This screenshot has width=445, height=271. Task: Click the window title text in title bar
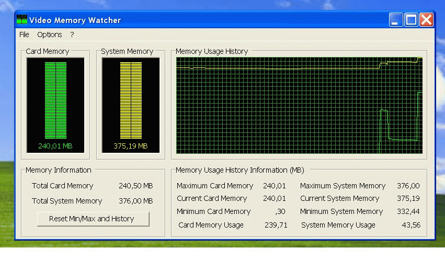[x=75, y=20]
